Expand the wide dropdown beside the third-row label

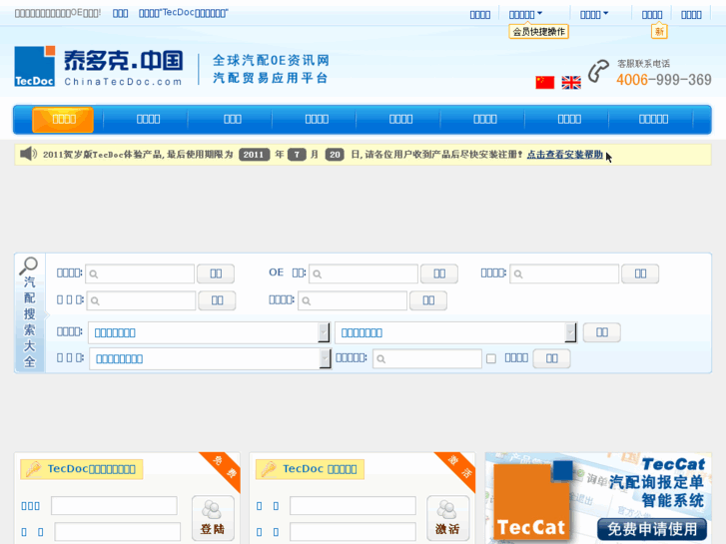[210, 332]
